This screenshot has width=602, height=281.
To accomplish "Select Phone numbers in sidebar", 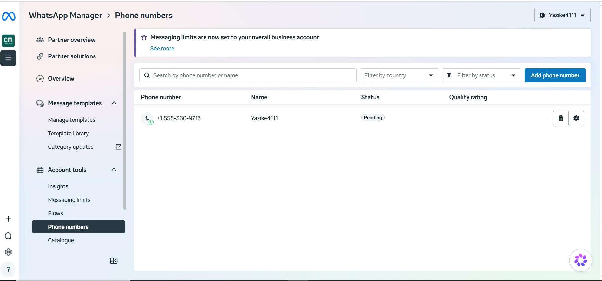I will [x=78, y=227].
